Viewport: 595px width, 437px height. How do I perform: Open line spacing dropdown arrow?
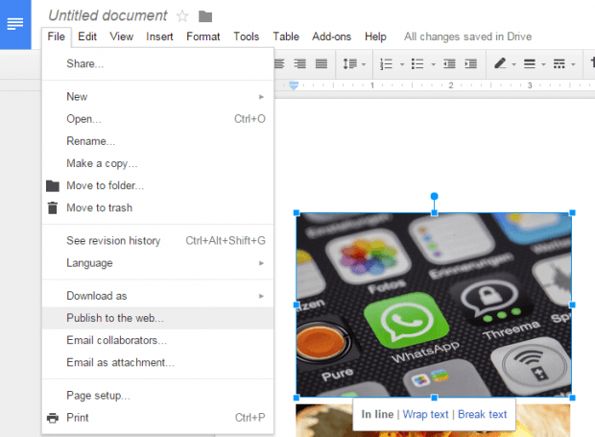pyautogui.click(x=364, y=64)
